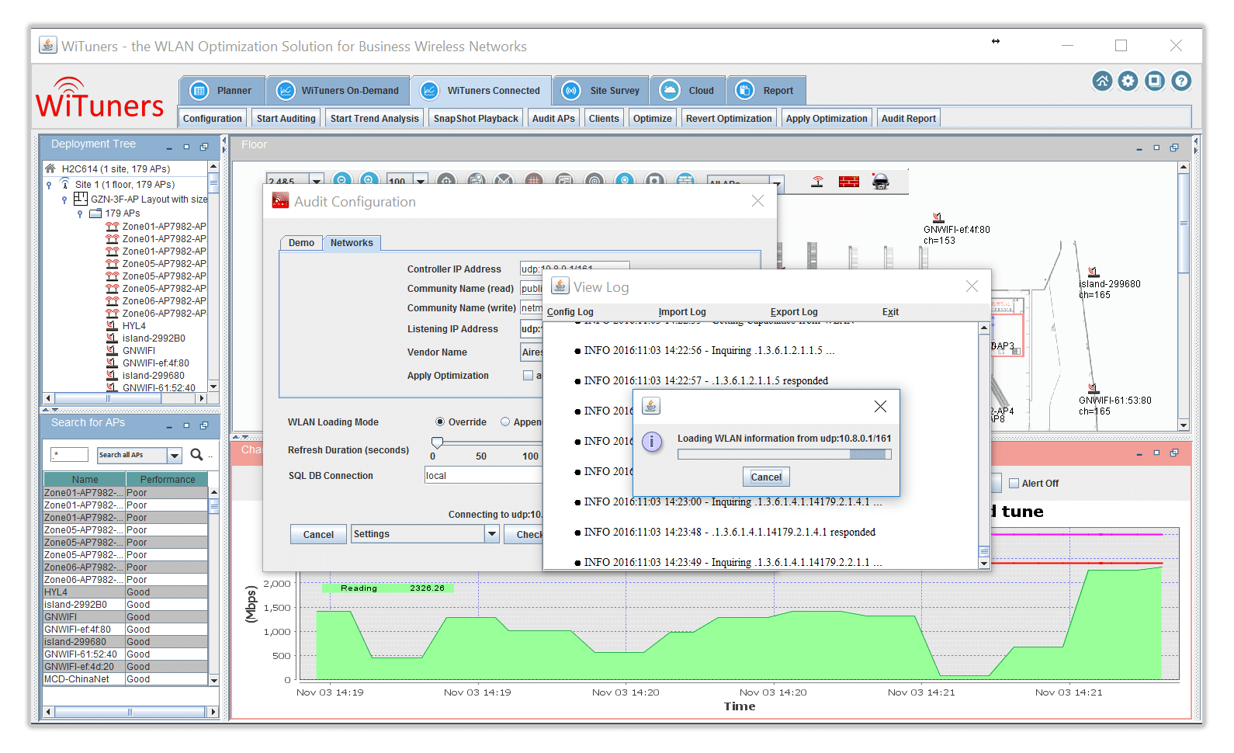Screen dimensions: 1234x753
Task: Click the Planner tab icon
Action: click(x=199, y=91)
